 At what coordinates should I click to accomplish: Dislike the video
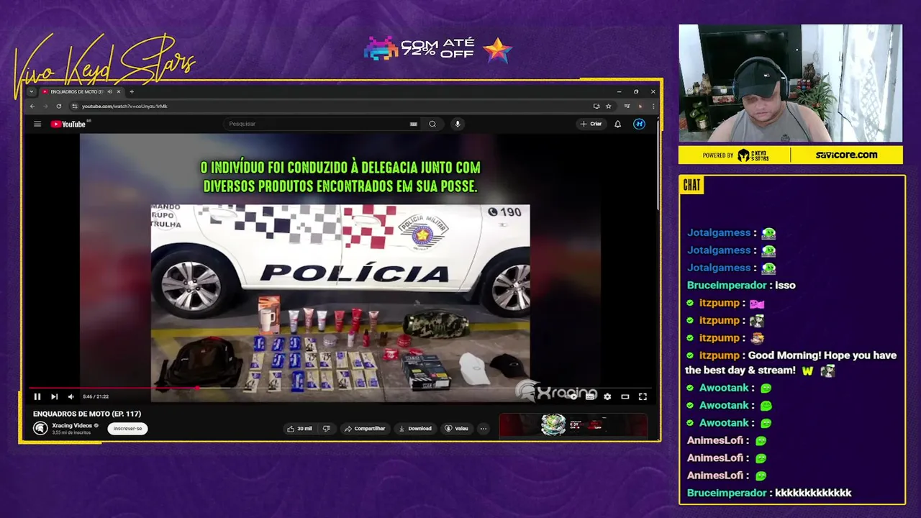(x=327, y=429)
